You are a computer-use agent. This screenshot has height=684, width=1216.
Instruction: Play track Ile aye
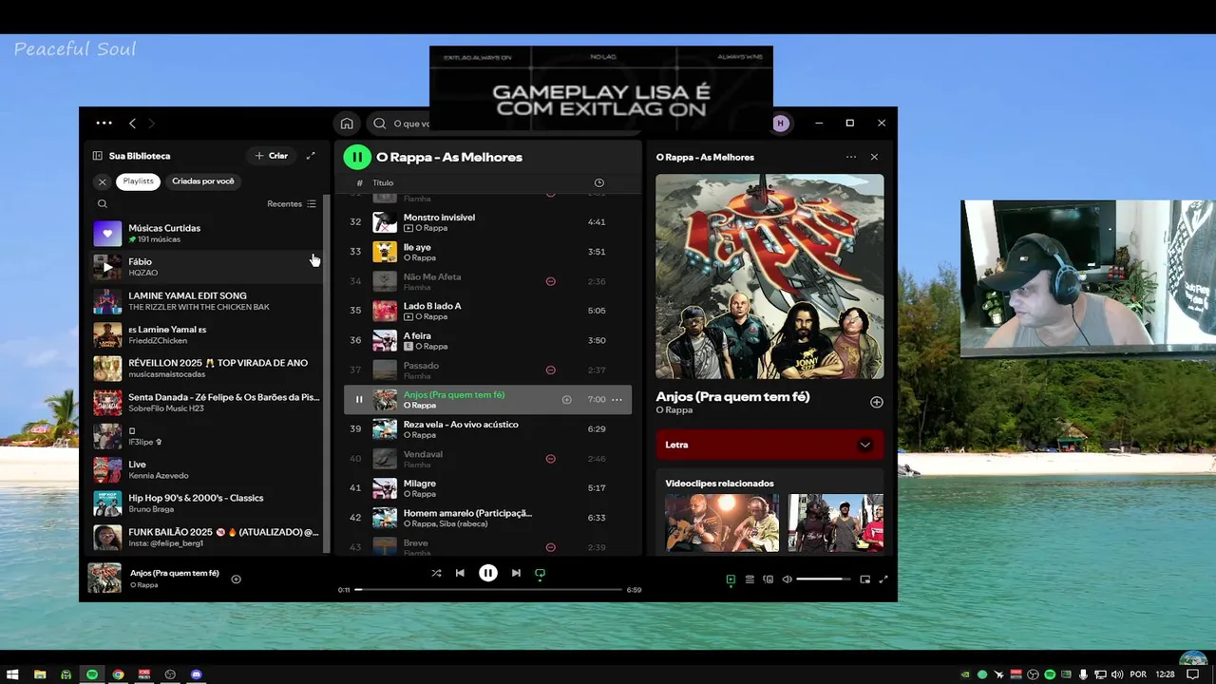[x=487, y=252]
